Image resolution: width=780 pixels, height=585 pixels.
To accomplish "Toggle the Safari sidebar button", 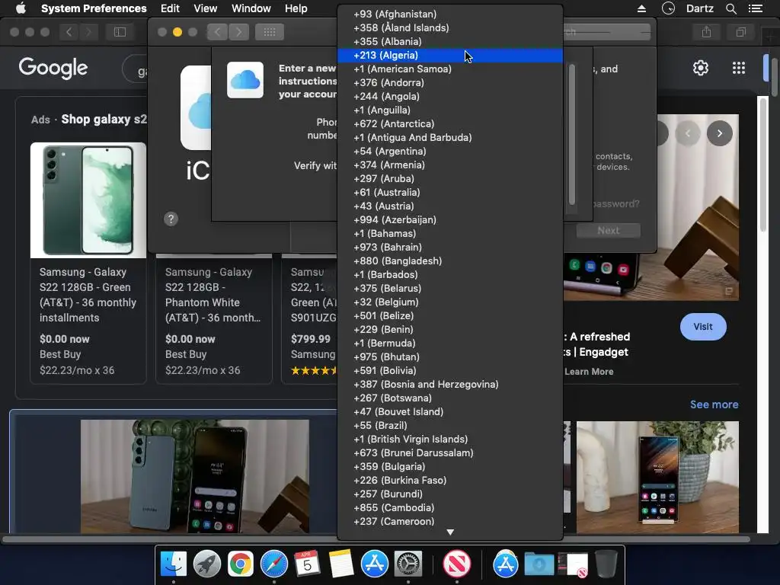I will (120, 32).
